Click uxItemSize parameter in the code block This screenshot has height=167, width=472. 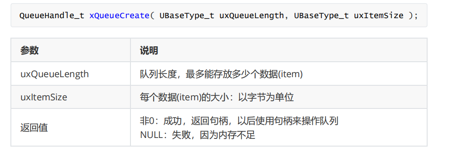[378, 15]
